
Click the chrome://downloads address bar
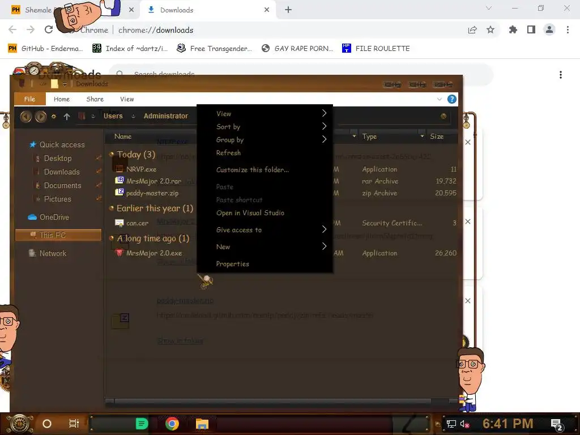155,30
